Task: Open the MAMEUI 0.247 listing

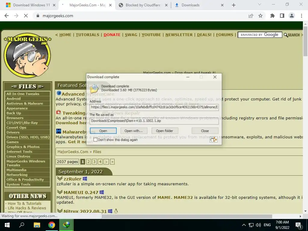Action: (81, 192)
